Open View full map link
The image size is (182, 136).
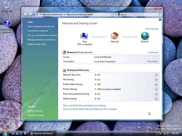point(151,29)
